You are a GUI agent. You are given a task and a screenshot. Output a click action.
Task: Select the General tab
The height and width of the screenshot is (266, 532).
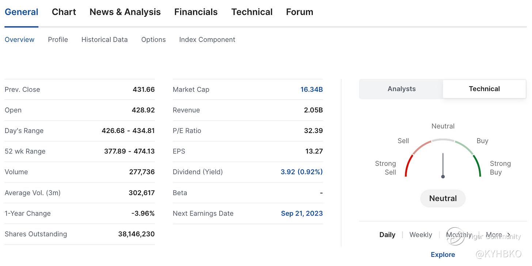tap(21, 12)
